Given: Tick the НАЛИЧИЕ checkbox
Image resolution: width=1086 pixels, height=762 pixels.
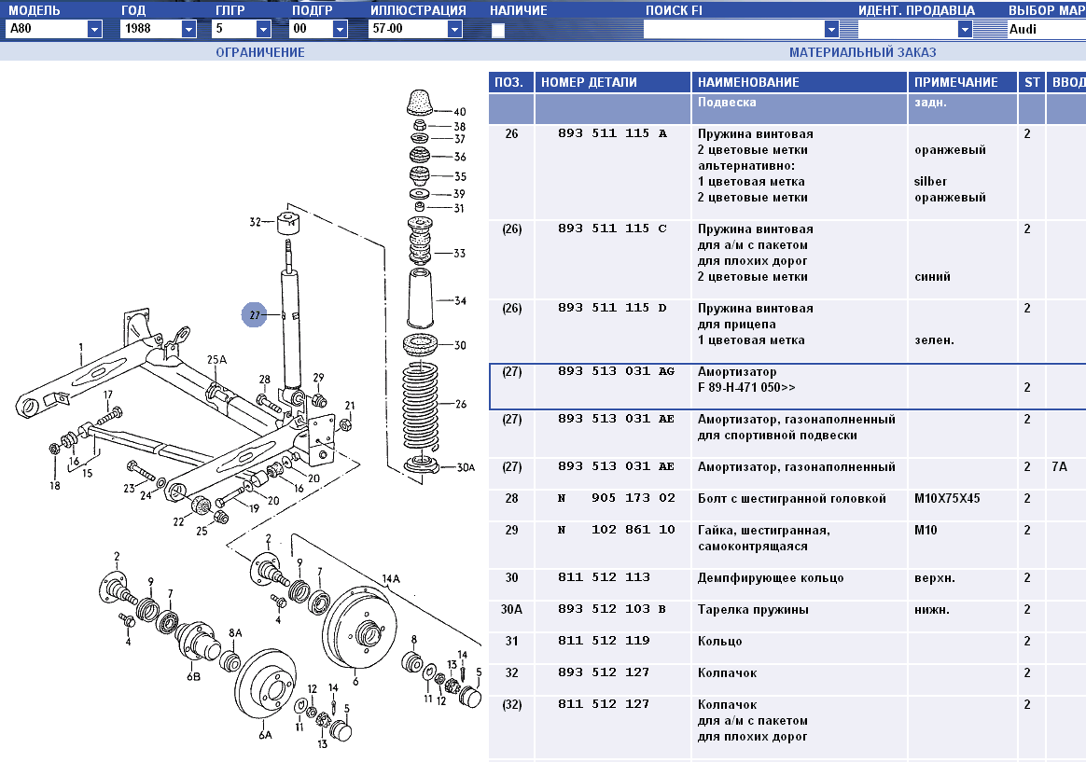Looking at the screenshot, I should click(x=498, y=30).
